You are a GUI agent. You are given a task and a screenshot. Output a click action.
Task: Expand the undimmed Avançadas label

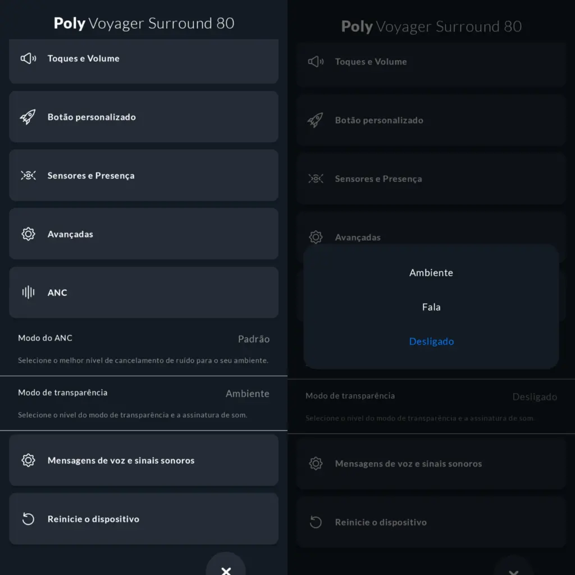[x=70, y=234]
